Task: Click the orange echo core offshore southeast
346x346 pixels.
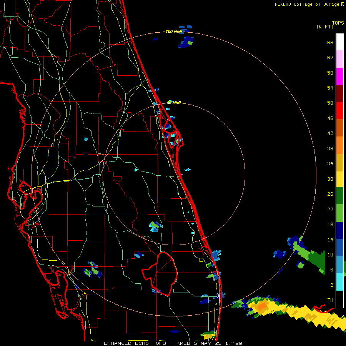Action: pos(262,306)
